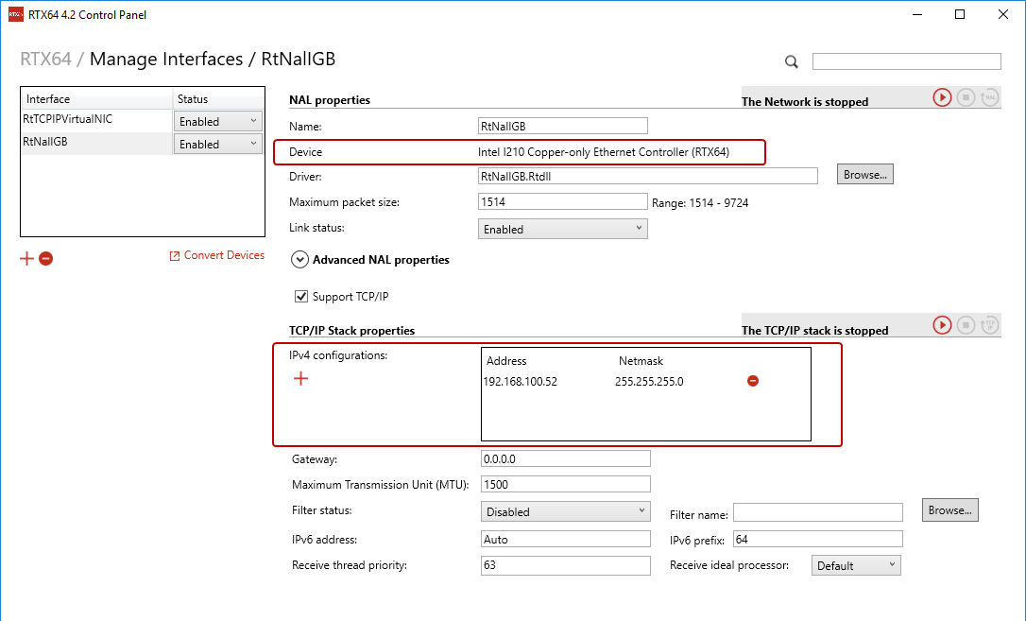The image size is (1026, 621).
Task: Go to RTX64 breadcrumb root
Action: coord(45,59)
